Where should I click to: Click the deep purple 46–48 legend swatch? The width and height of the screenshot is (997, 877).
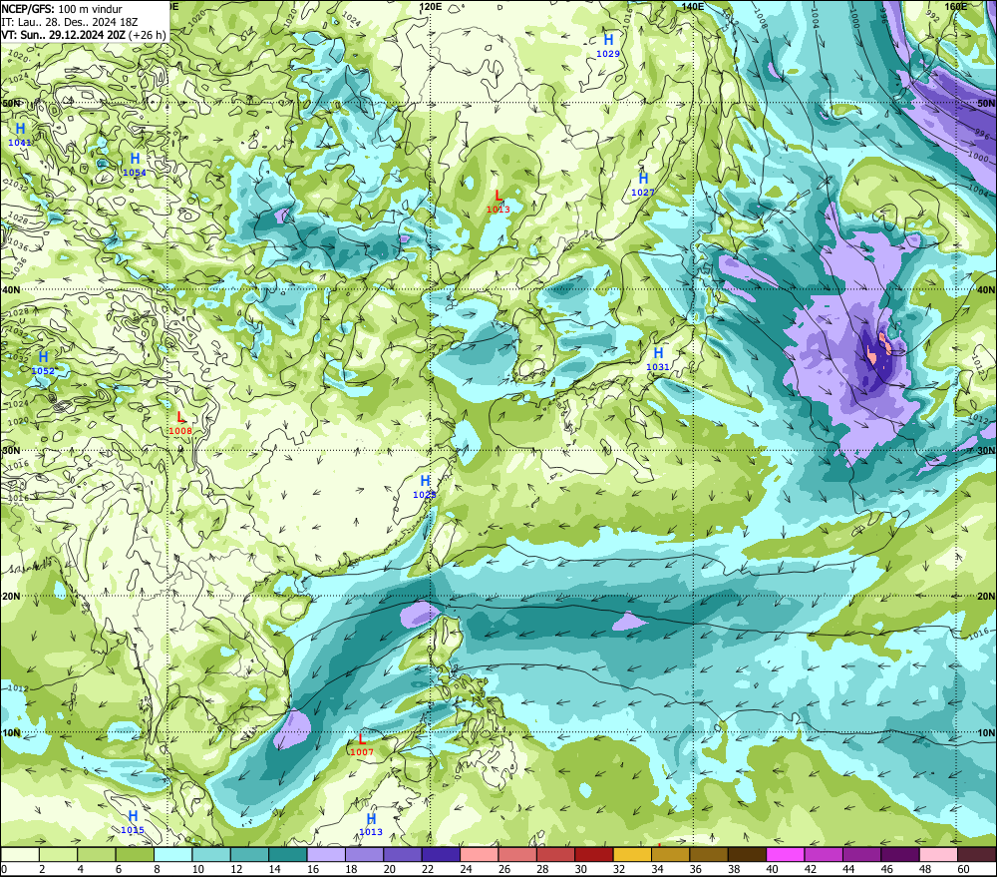(x=899, y=854)
